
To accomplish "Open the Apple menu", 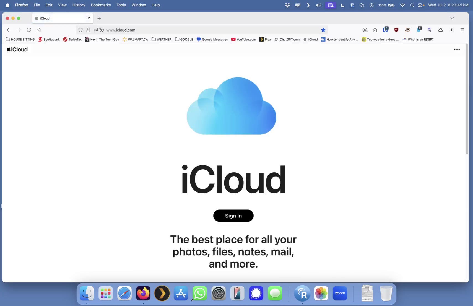I will 7,5.
